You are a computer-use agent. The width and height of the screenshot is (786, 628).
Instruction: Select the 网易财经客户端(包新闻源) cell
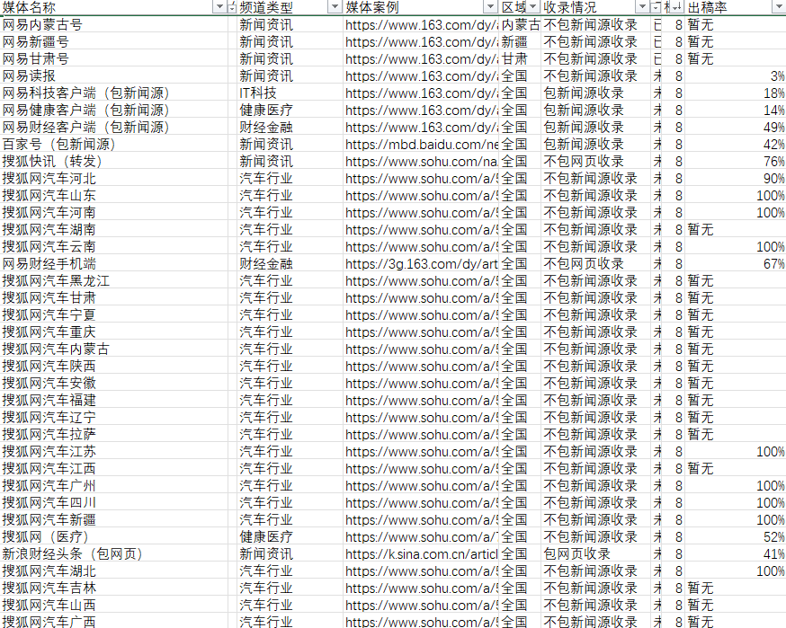pos(114,127)
